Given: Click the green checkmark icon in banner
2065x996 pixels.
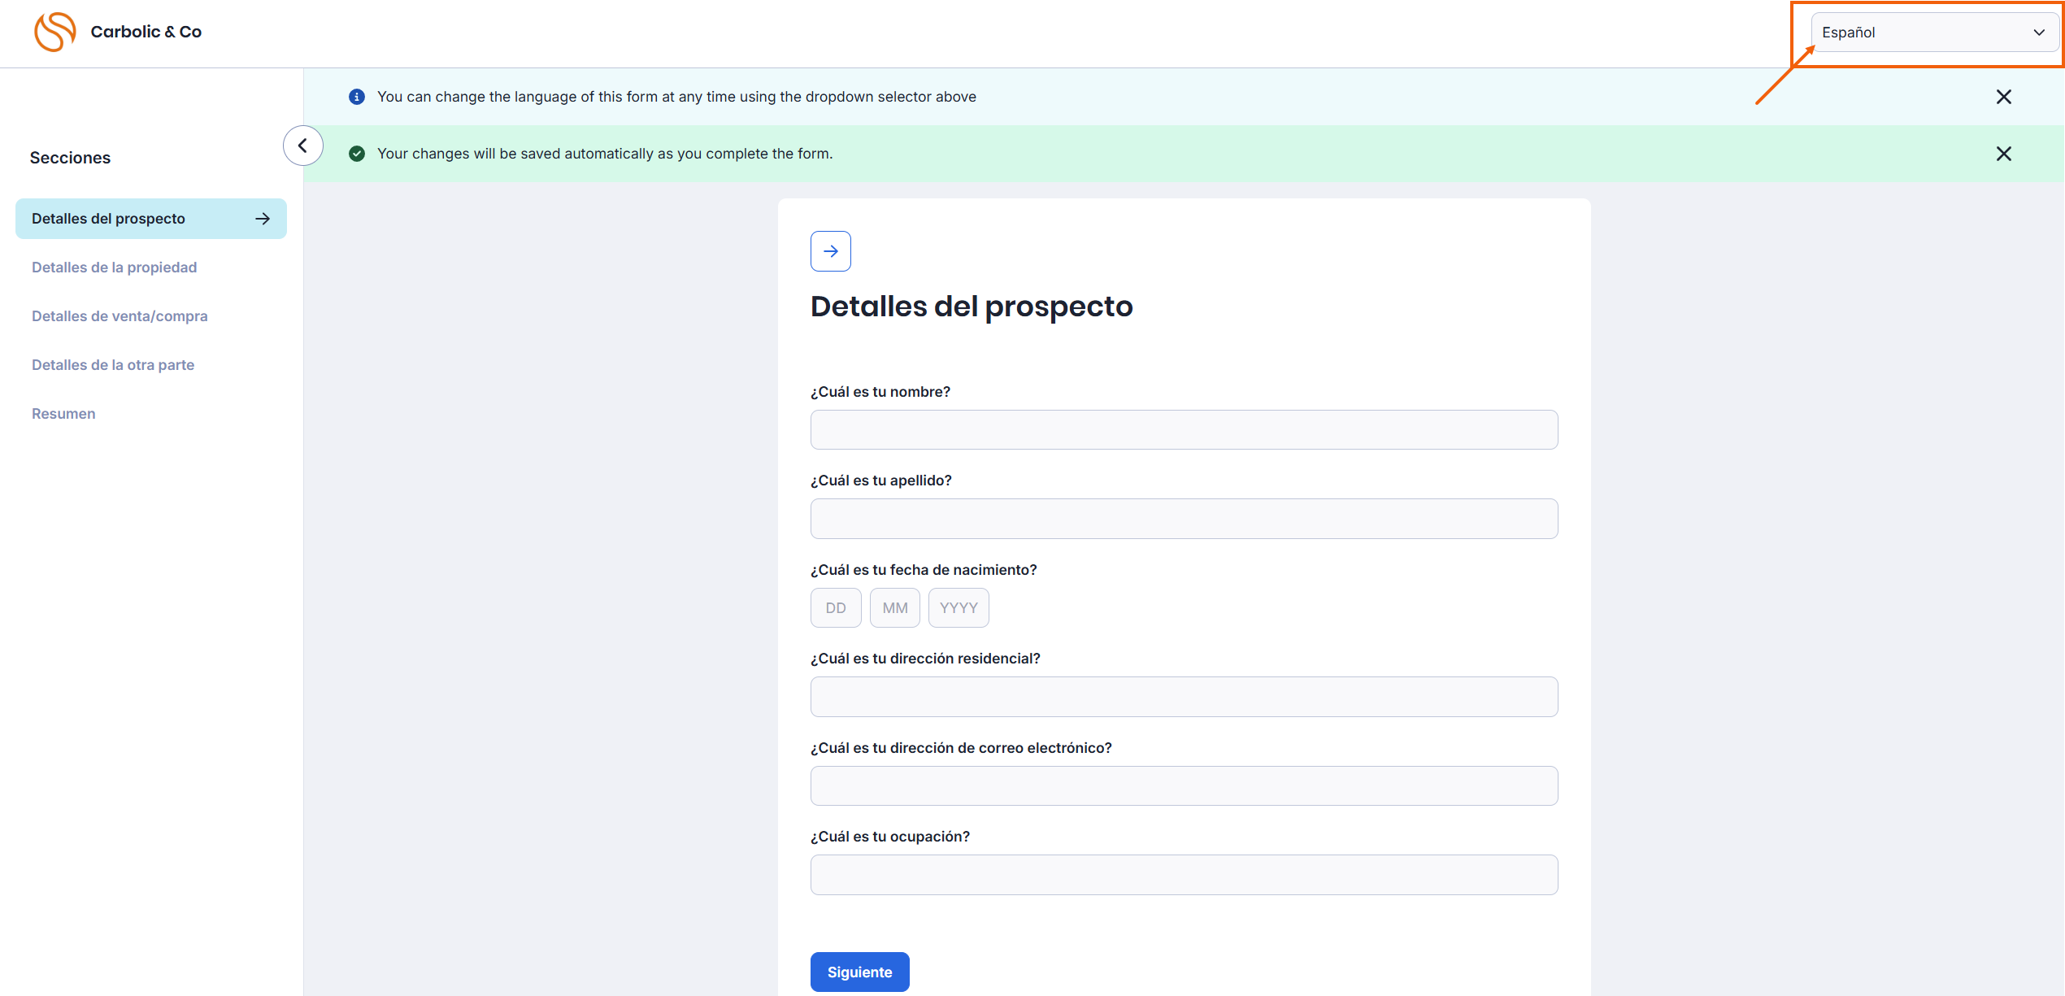Looking at the screenshot, I should tap(356, 154).
